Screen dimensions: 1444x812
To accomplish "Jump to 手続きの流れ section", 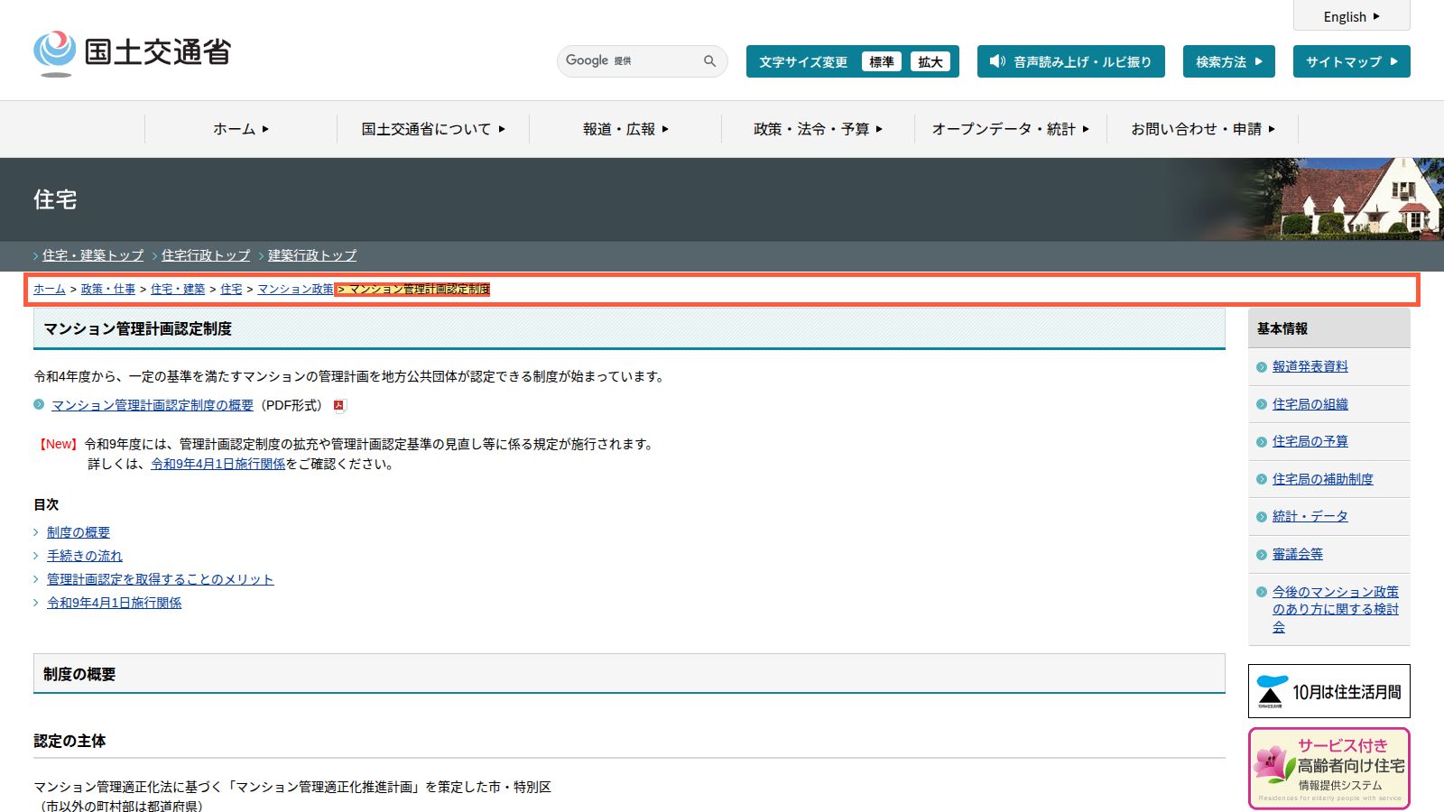I will pos(85,556).
